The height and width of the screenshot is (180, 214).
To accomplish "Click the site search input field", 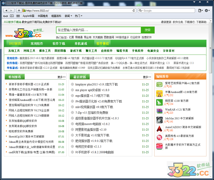I will pos(99,30).
